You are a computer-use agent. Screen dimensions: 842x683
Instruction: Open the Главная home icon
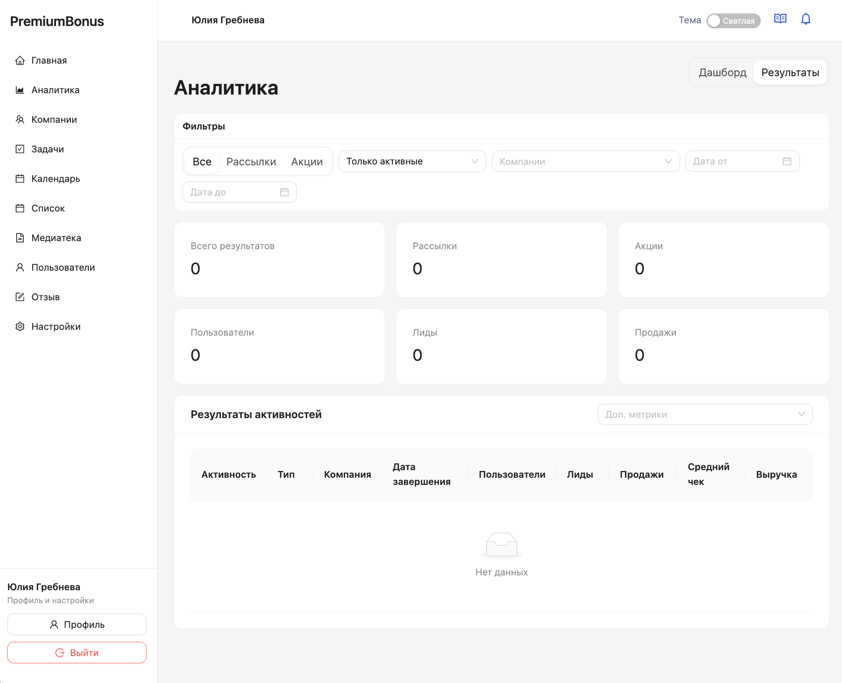click(x=20, y=60)
